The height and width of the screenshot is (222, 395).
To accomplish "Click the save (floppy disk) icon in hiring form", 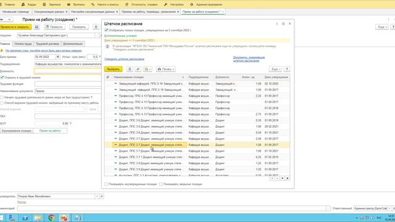I will click(x=37, y=27).
